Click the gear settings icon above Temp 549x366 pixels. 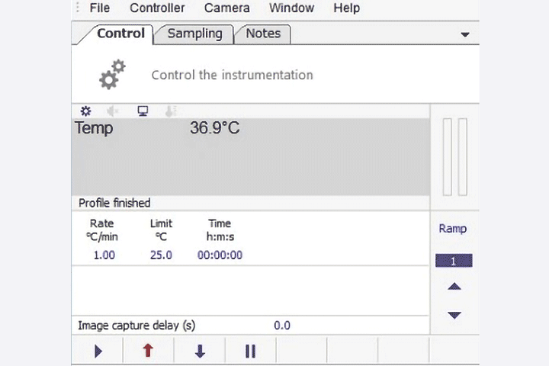point(85,111)
